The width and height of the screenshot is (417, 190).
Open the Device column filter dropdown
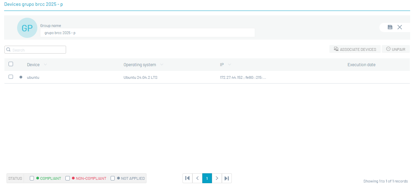[x=45, y=65]
